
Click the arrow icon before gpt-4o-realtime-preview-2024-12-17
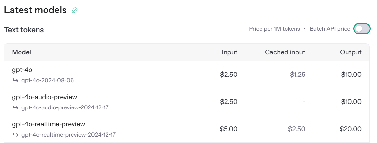point(16,135)
